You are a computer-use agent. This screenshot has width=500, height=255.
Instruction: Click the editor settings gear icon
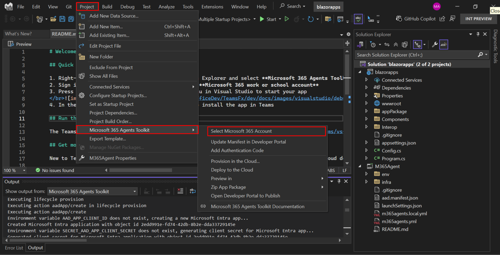coord(348,34)
